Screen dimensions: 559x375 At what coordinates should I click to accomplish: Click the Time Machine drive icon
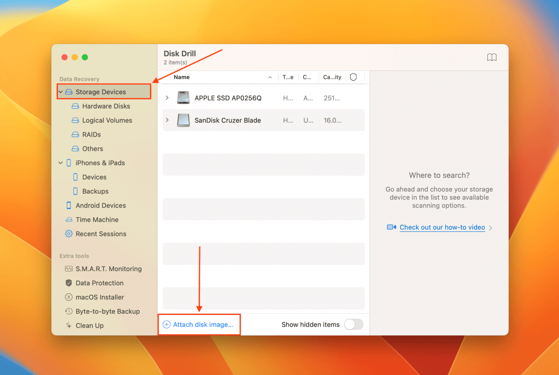[69, 220]
